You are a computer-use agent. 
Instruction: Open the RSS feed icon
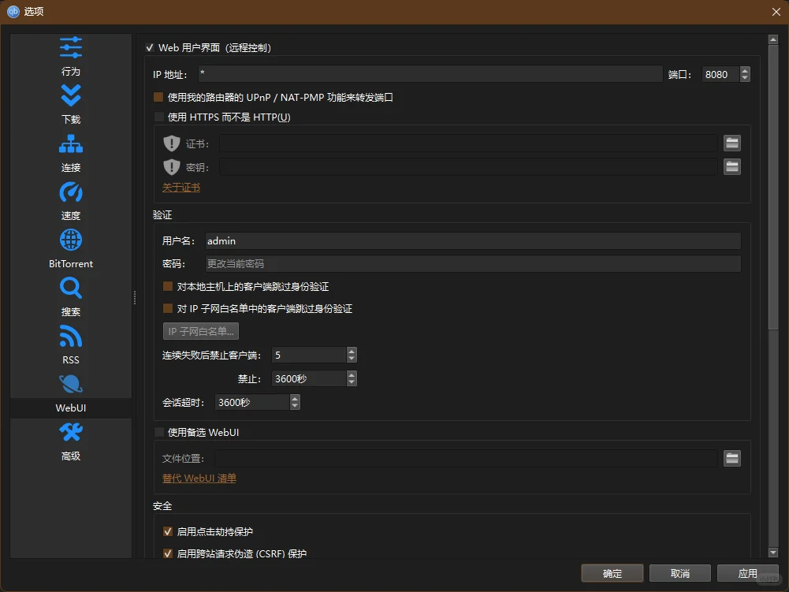(x=70, y=336)
